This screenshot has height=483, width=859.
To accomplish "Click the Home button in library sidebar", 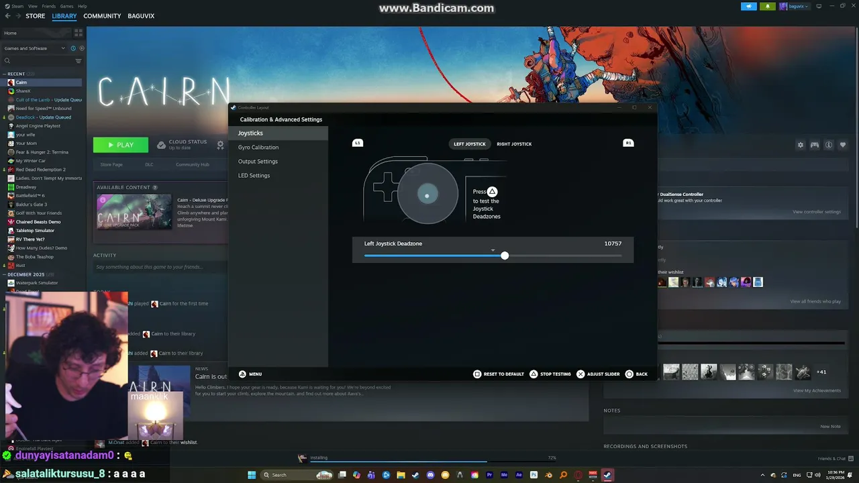I will pos(35,33).
